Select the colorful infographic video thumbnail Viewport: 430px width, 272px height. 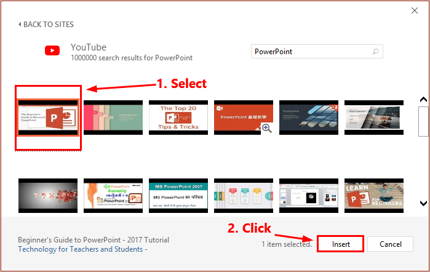pyautogui.click(x=244, y=195)
